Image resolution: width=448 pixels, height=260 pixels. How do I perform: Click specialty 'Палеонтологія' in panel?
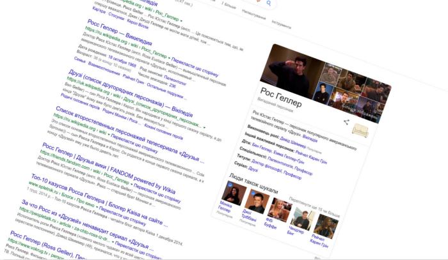[x=280, y=163]
